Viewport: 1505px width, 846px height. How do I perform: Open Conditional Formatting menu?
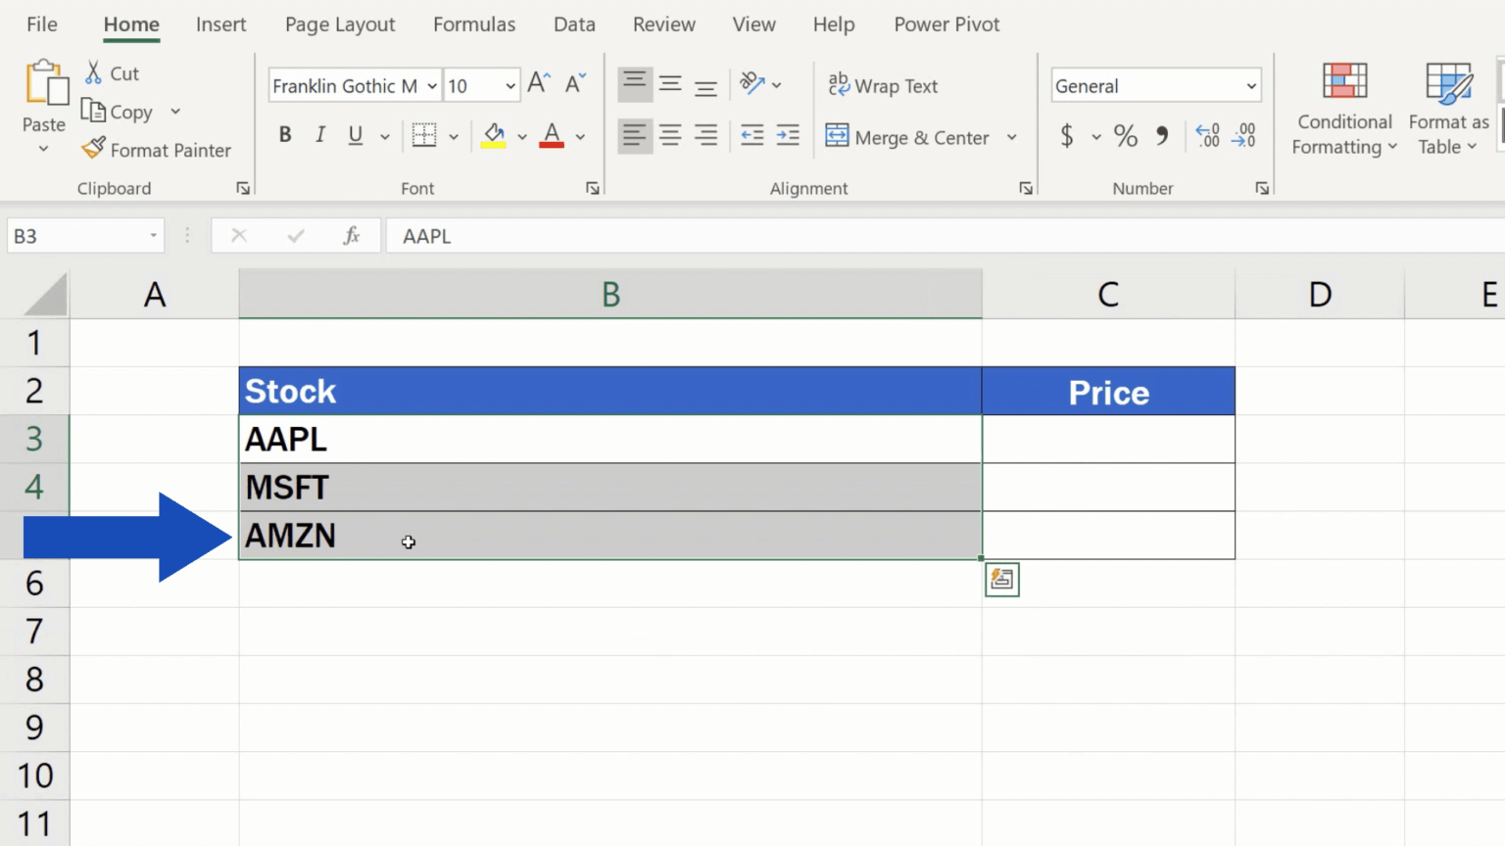pyautogui.click(x=1344, y=109)
